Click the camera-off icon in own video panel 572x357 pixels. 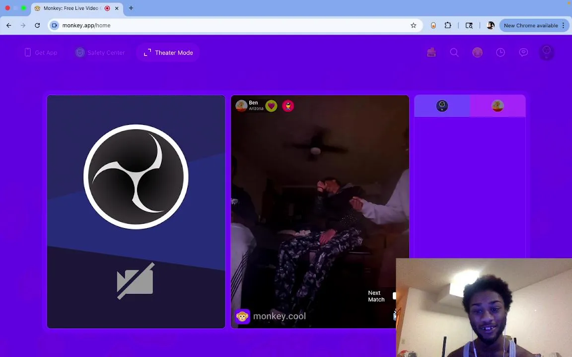[136, 281]
